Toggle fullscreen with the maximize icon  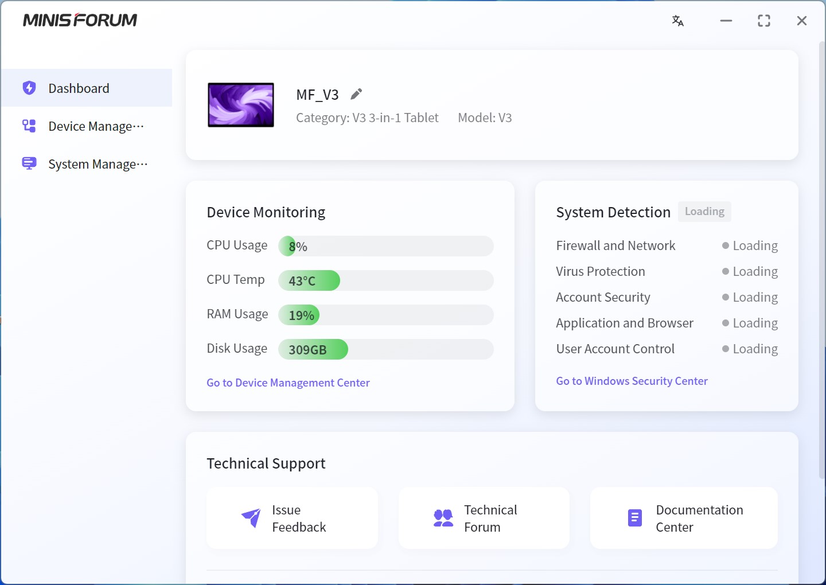(x=763, y=21)
